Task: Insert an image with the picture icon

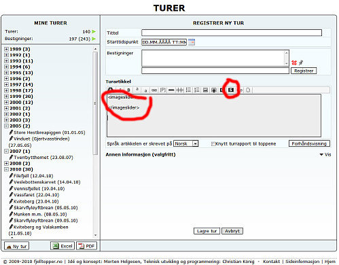Action: (205, 90)
